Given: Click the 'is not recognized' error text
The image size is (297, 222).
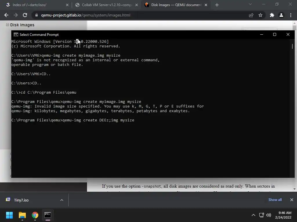Looking at the screenshot, I should coord(86,60).
